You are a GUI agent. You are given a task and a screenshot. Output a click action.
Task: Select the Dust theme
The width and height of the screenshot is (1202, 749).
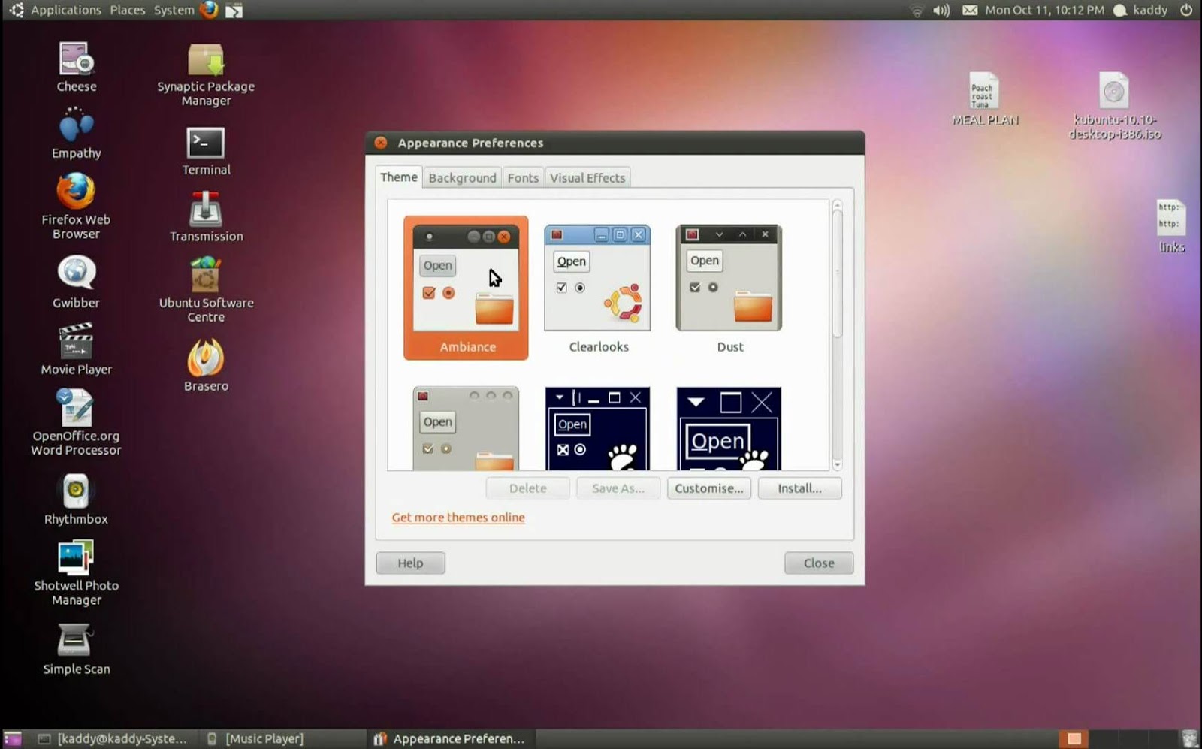pos(728,278)
